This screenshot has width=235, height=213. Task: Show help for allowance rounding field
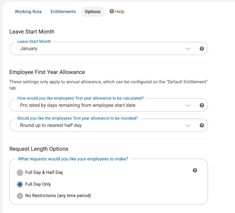coord(202,125)
